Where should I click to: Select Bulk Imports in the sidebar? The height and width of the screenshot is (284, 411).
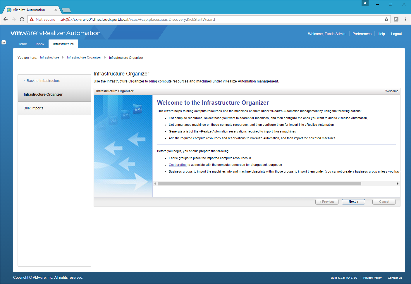(33, 108)
